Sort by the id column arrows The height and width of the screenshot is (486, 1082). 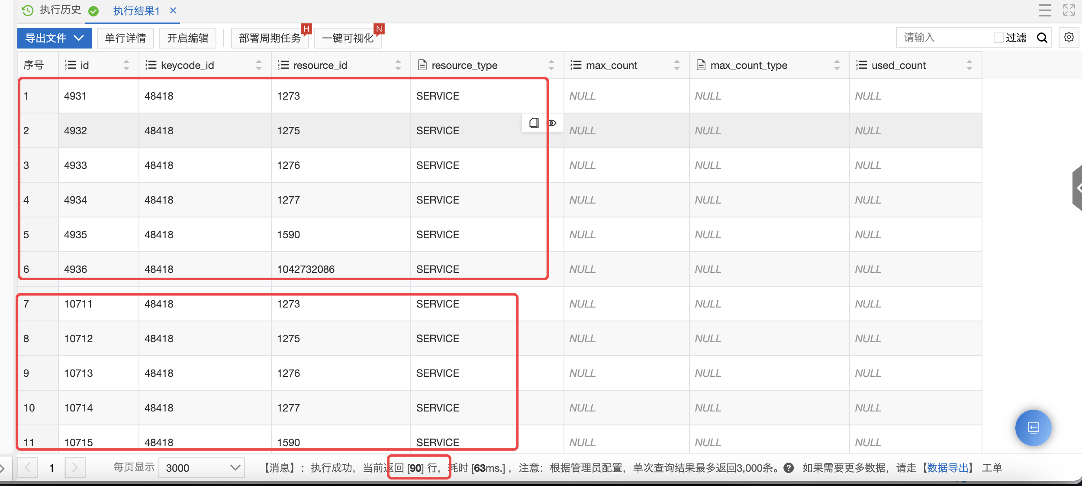click(x=126, y=65)
